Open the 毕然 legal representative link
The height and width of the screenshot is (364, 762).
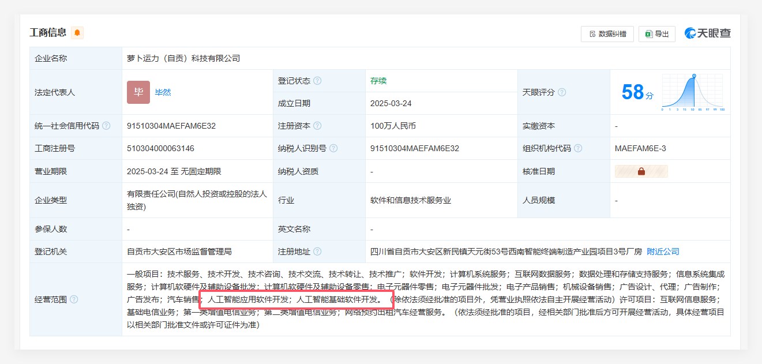[x=163, y=92]
